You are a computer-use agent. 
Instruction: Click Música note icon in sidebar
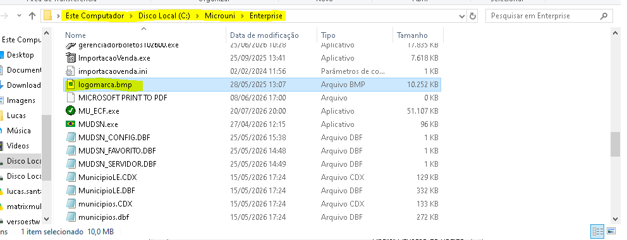click(x=2, y=131)
